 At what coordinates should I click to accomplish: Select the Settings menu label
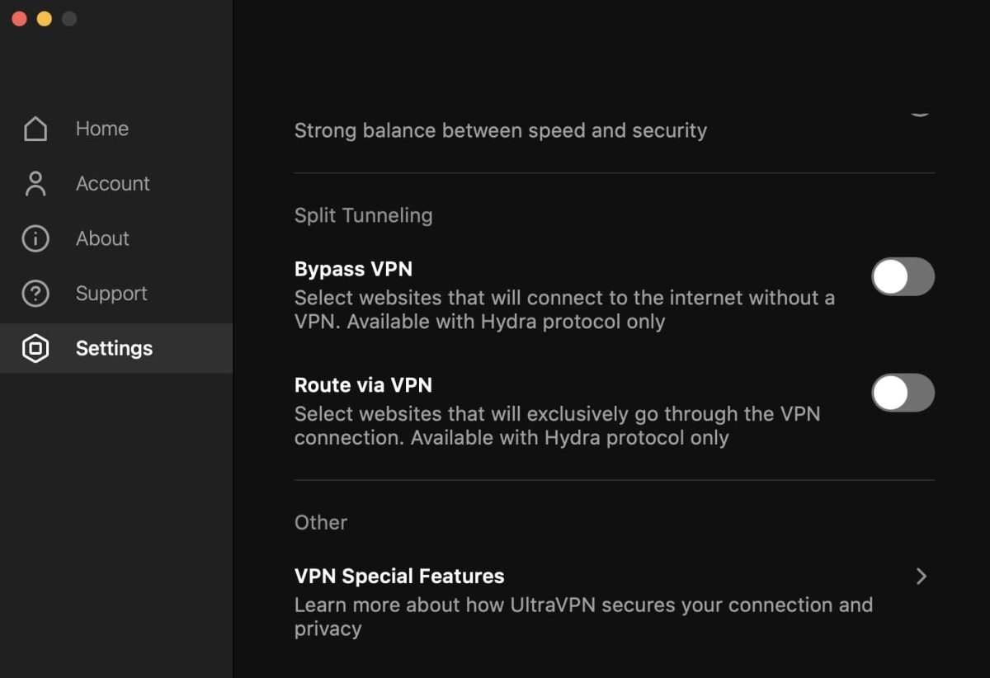tap(114, 348)
